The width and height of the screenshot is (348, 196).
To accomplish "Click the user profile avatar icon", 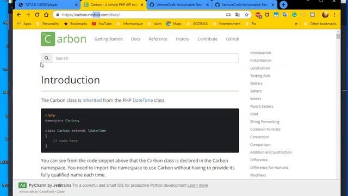I will point(325,15).
